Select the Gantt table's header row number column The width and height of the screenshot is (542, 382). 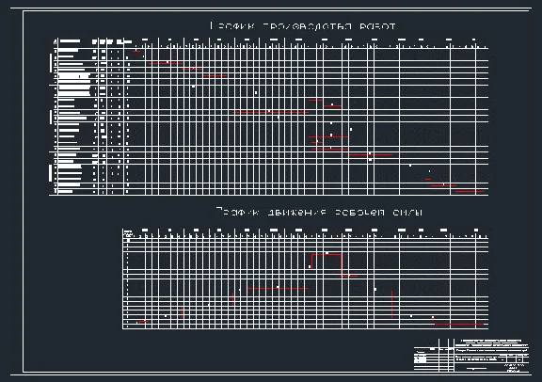(55, 41)
